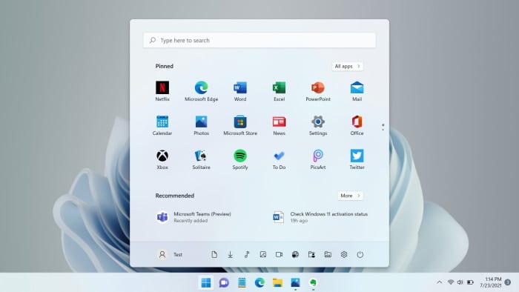
Task: Click the battery icon in system tray
Action: [x=470, y=282]
